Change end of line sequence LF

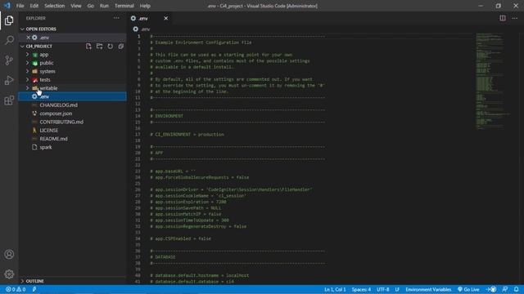click(397, 289)
